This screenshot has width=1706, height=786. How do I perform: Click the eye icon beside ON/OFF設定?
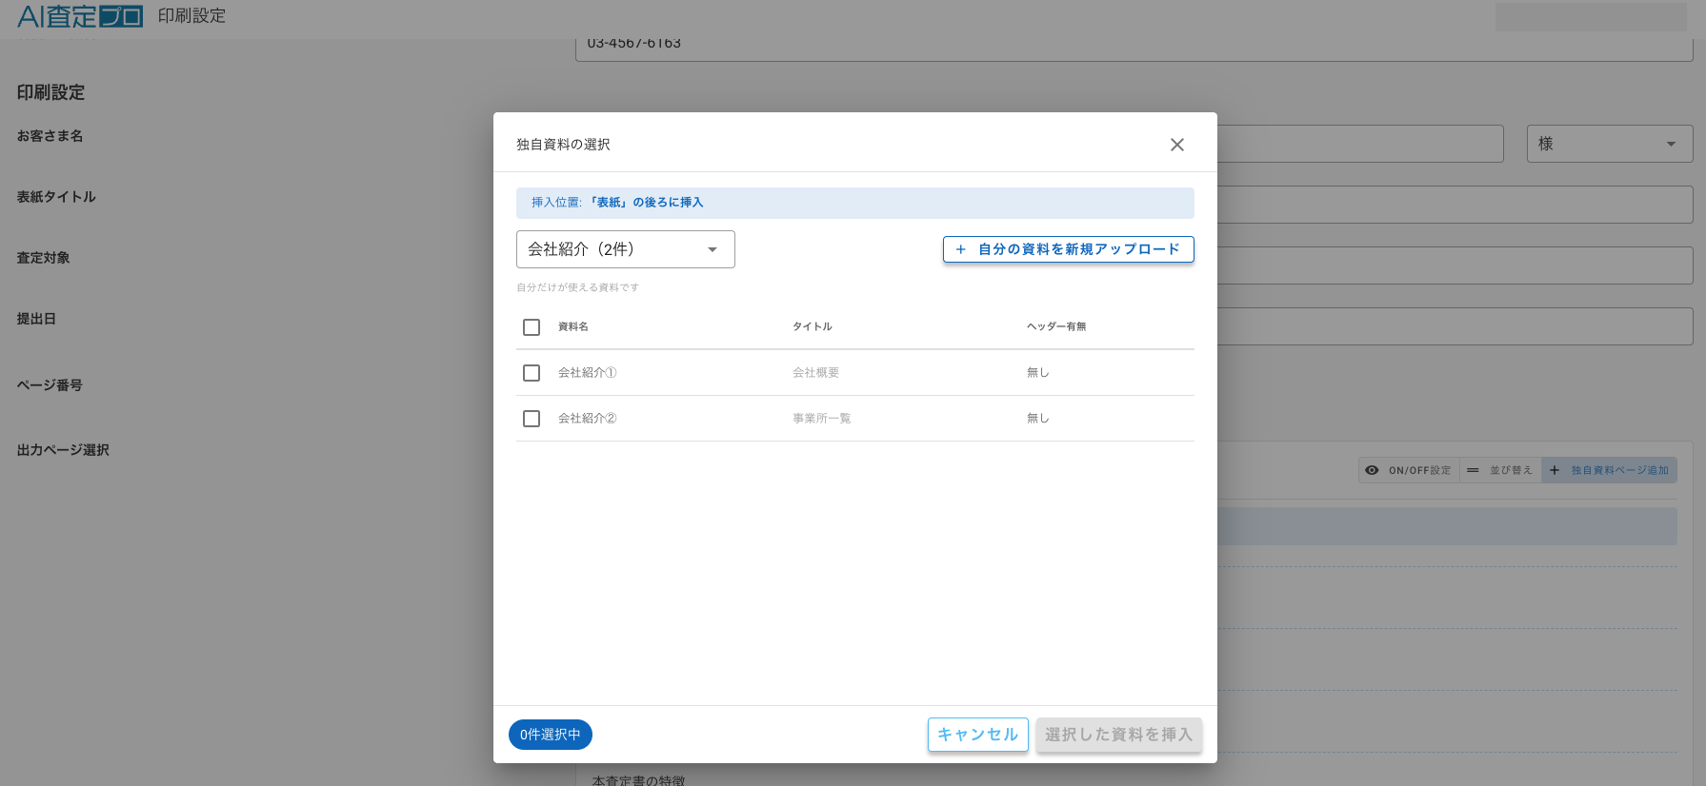click(1372, 470)
